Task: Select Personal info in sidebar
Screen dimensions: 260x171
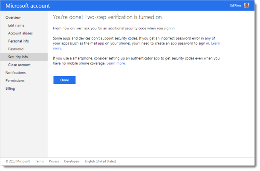Action: (19, 41)
